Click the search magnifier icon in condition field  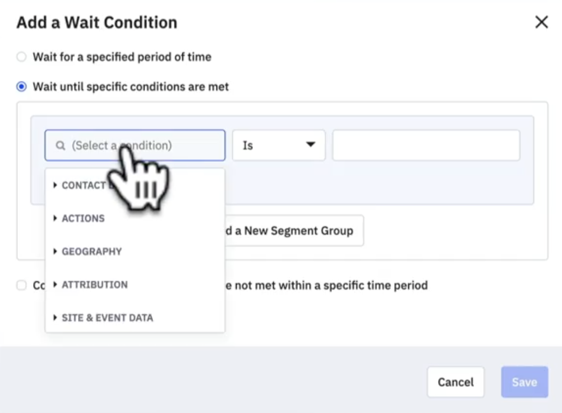[x=61, y=146]
